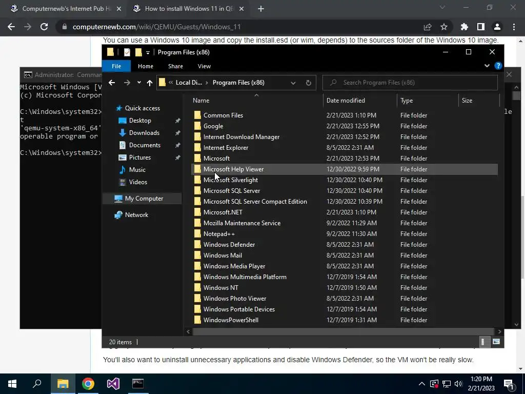
Task: Open the Share ribbon tab
Action: 175,66
